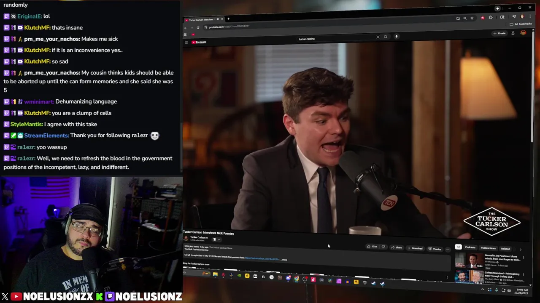
Task: Click the Create button on YouTube
Action: tap(500, 33)
